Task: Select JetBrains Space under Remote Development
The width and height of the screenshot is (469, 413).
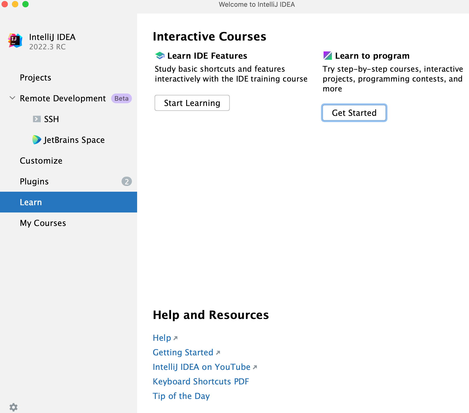Action: click(x=69, y=140)
